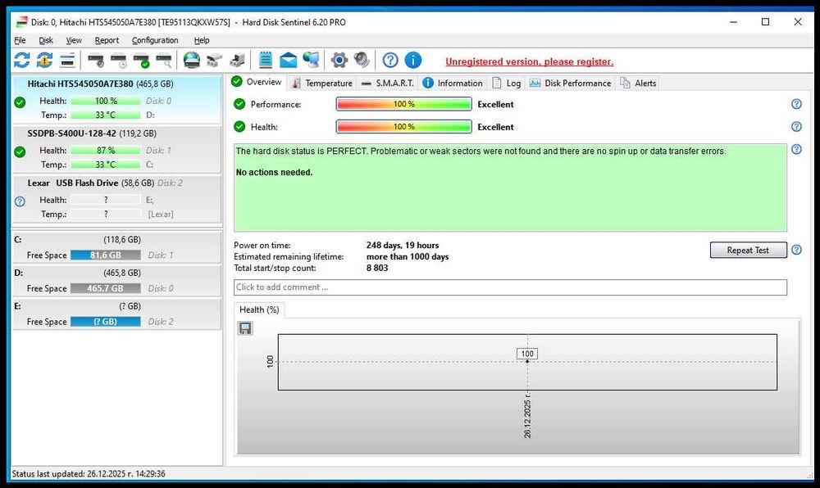
Task: Open the Disk menu
Action: click(46, 40)
